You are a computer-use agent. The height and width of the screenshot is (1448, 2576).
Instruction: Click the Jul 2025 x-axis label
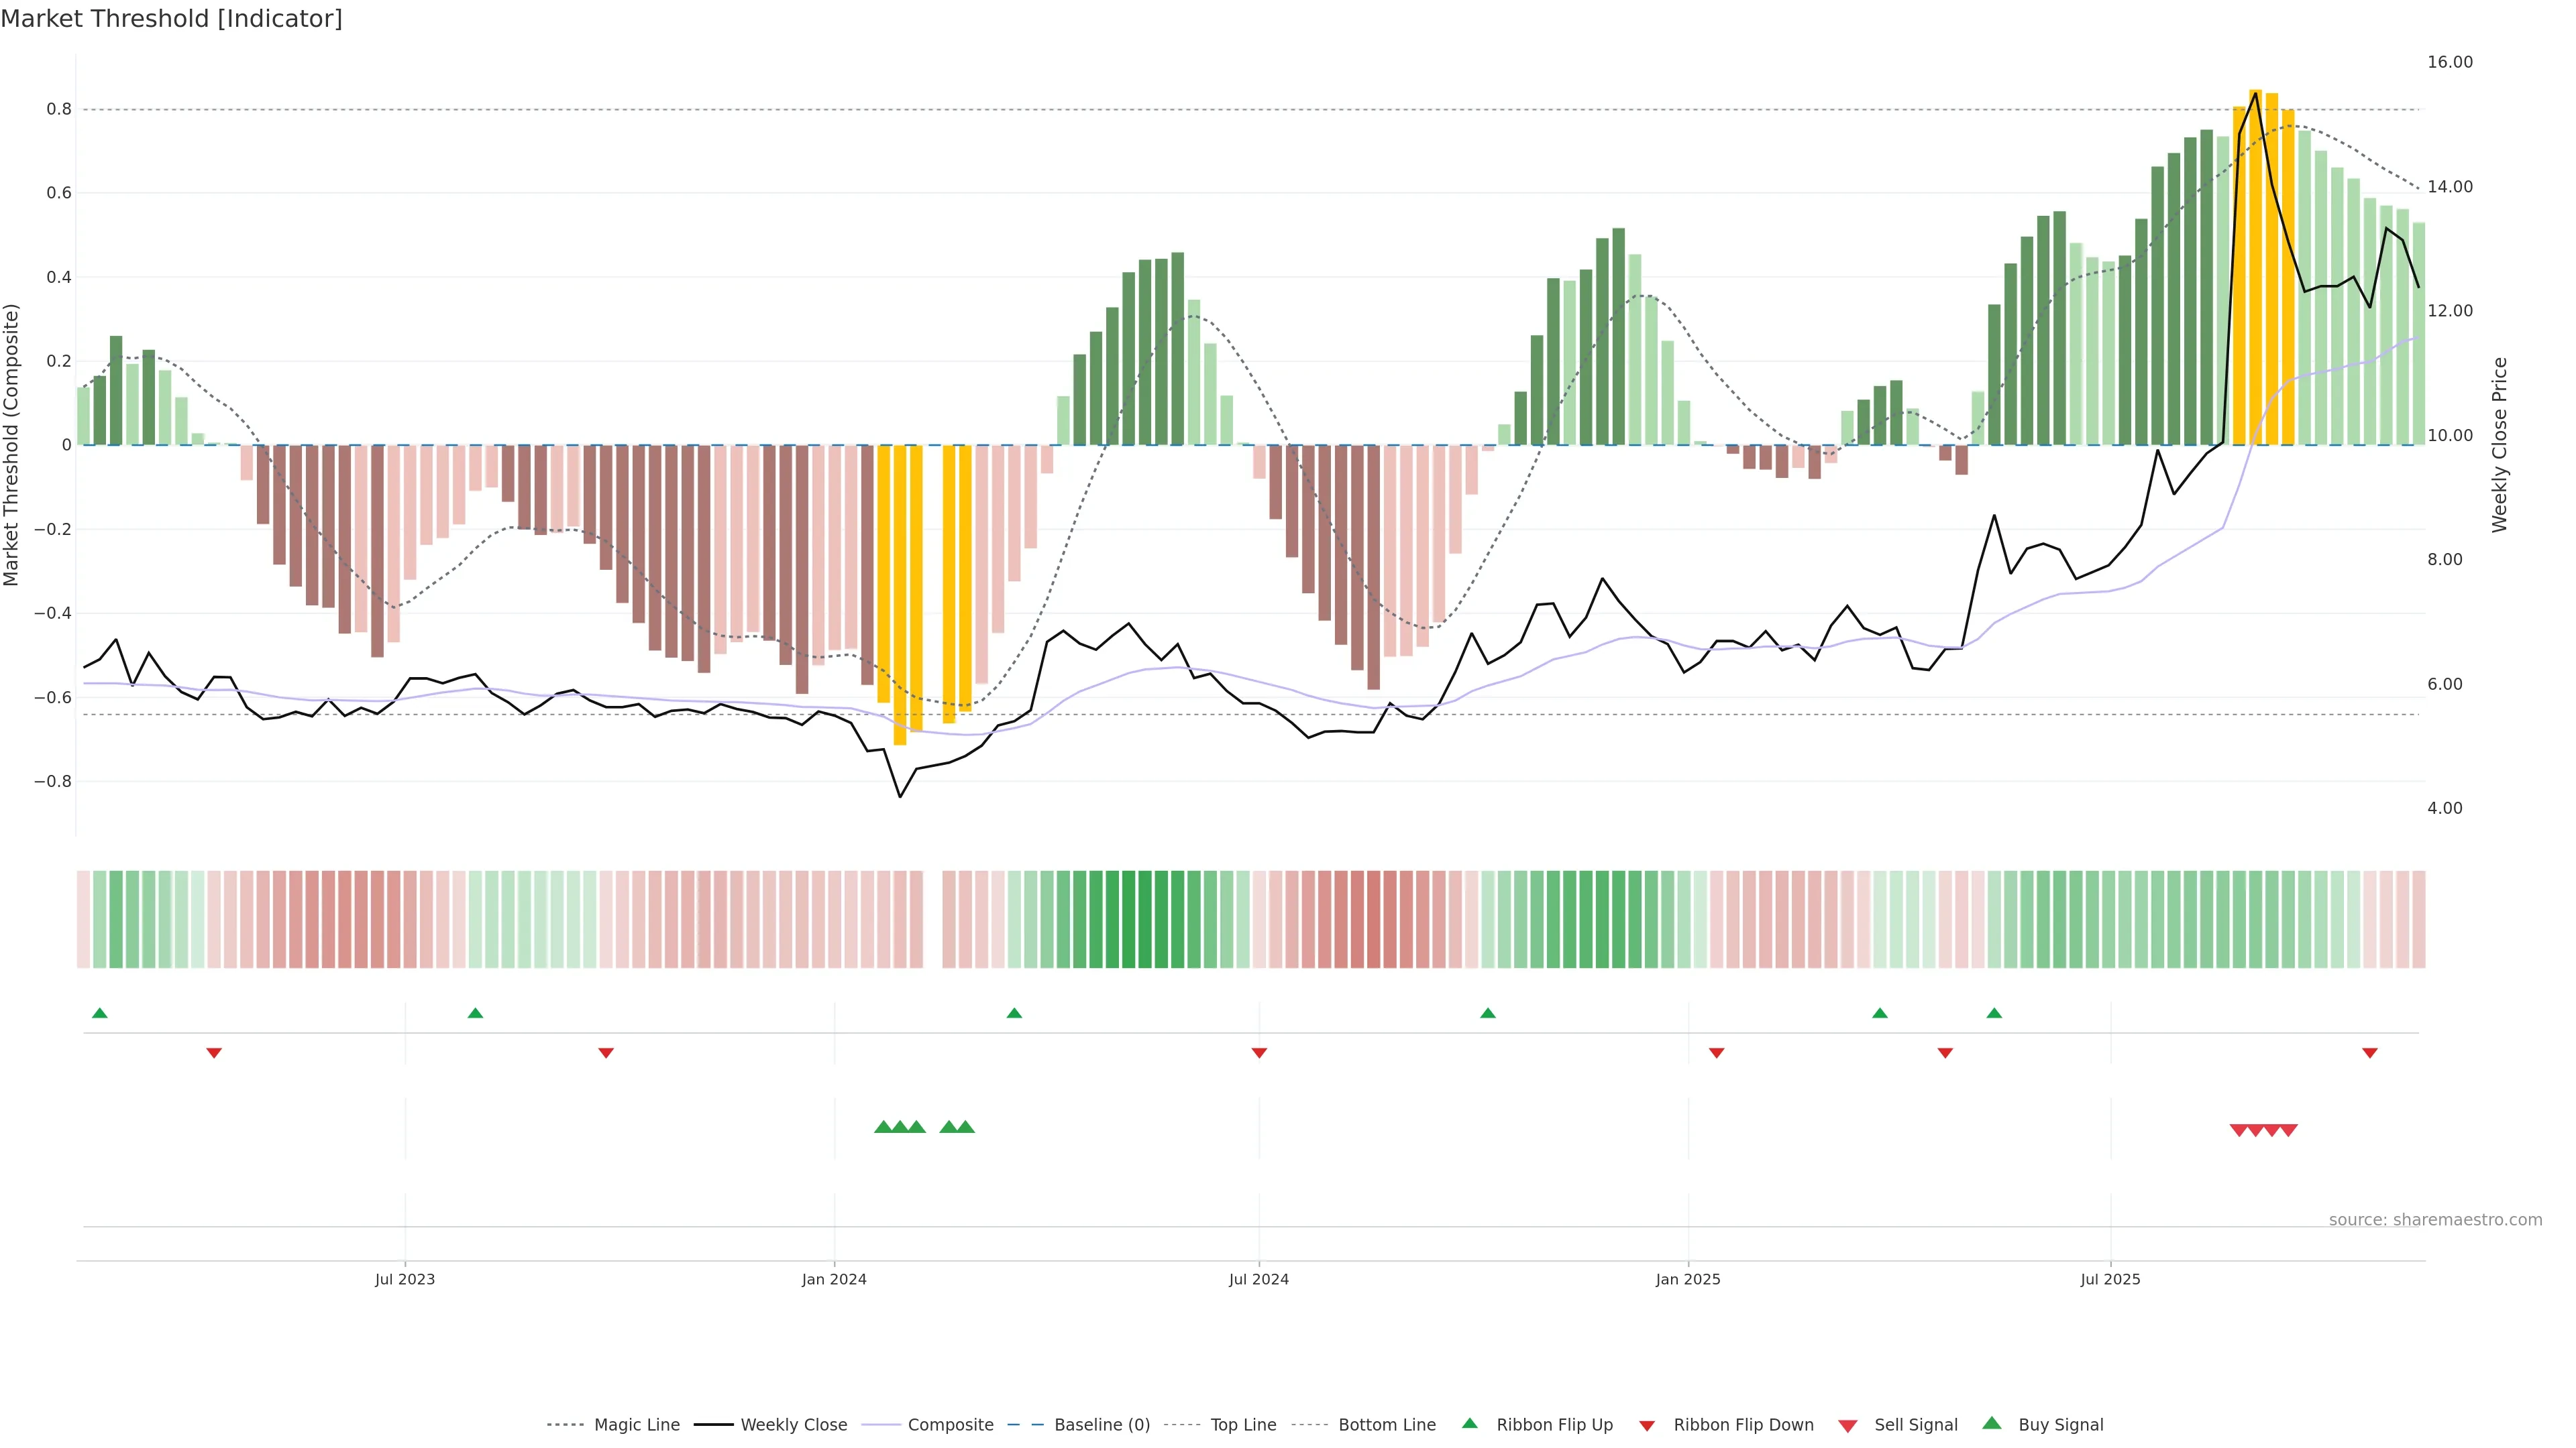(2110, 1279)
